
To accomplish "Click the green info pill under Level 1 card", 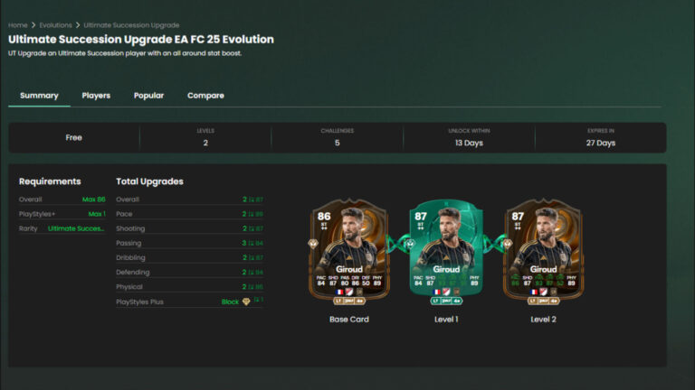I will tap(446, 301).
